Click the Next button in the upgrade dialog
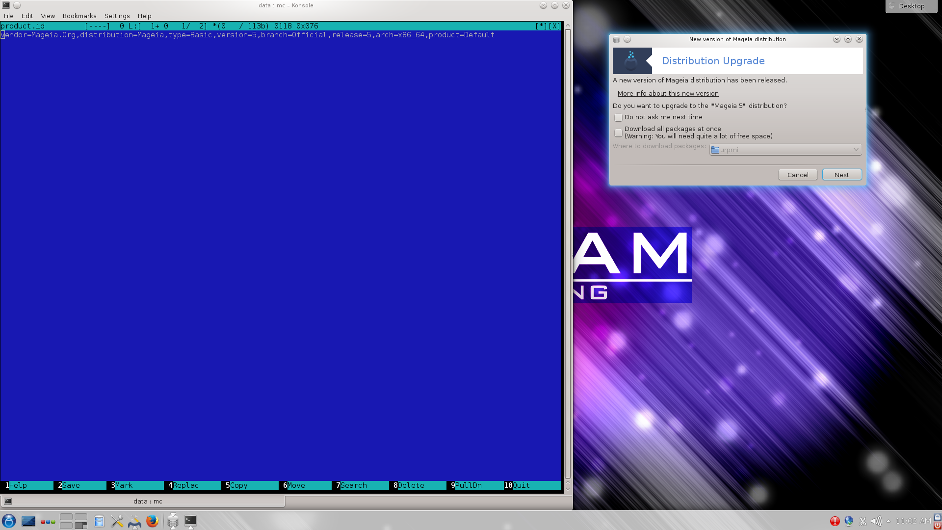Viewport: 942px width, 530px height. [x=841, y=175]
